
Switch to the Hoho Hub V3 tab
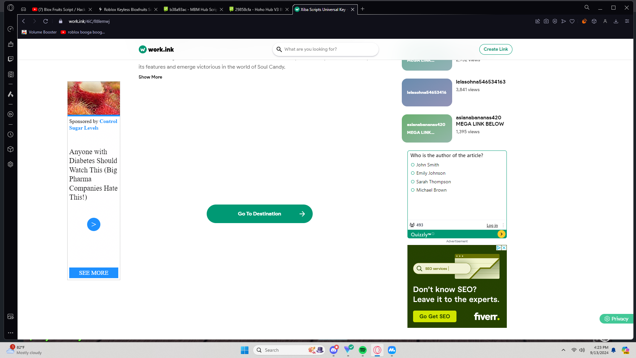point(259,9)
